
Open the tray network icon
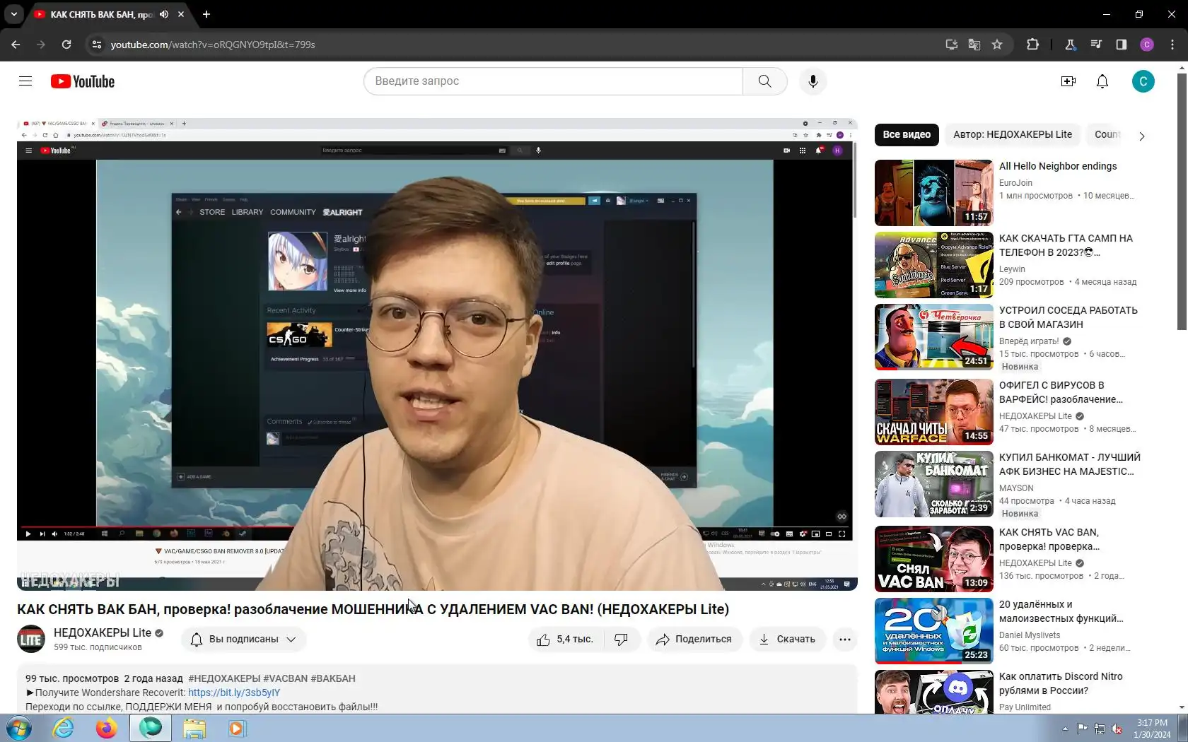click(x=1100, y=729)
